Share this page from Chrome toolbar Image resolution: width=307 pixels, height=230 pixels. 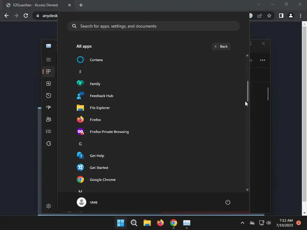[260, 16]
